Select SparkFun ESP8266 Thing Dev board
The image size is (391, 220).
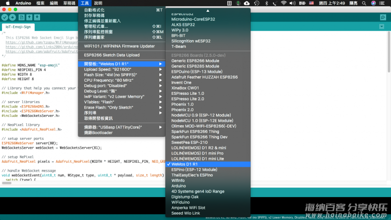pos(208,137)
